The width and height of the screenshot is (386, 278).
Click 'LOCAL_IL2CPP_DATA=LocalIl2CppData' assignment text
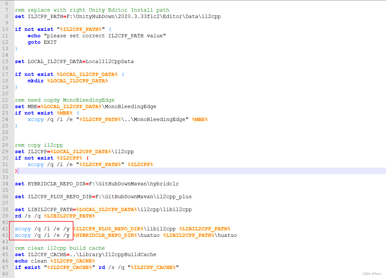pyautogui.click(x=81, y=61)
